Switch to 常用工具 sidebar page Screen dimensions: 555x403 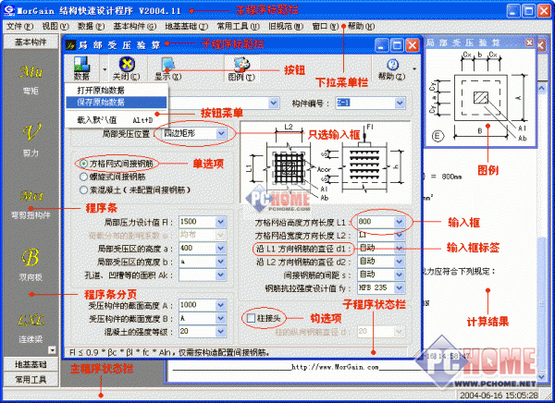(x=31, y=380)
